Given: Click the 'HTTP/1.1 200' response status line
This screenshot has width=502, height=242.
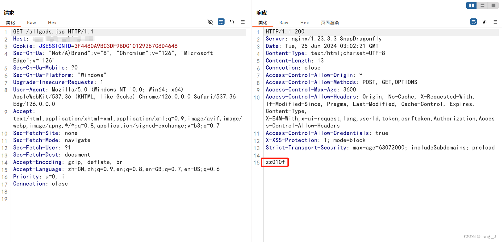Looking at the screenshot, I should [x=285, y=32].
